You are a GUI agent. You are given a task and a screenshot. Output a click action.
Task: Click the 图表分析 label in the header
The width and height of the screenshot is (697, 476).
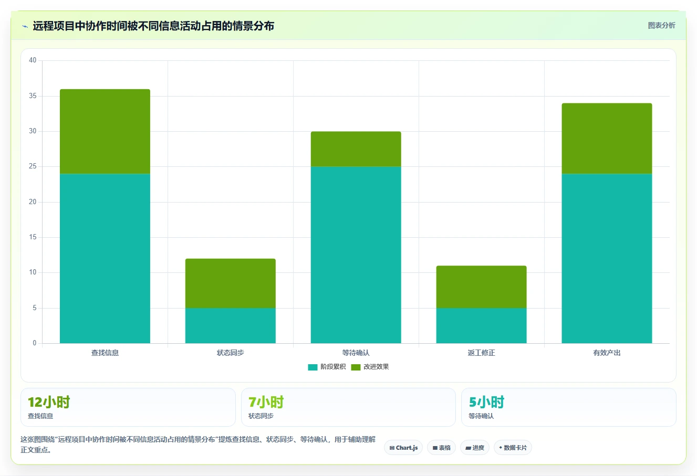tap(661, 25)
